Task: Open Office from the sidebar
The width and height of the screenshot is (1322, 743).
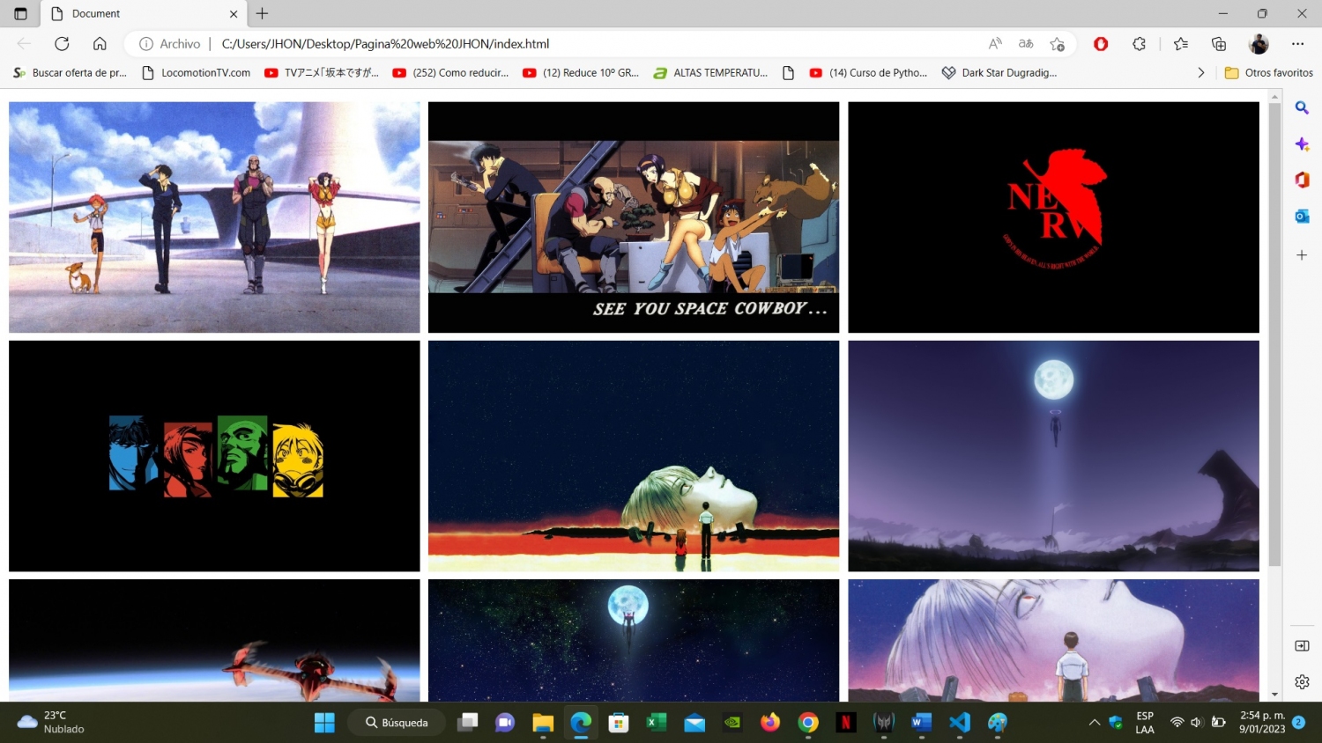Action: [1302, 180]
